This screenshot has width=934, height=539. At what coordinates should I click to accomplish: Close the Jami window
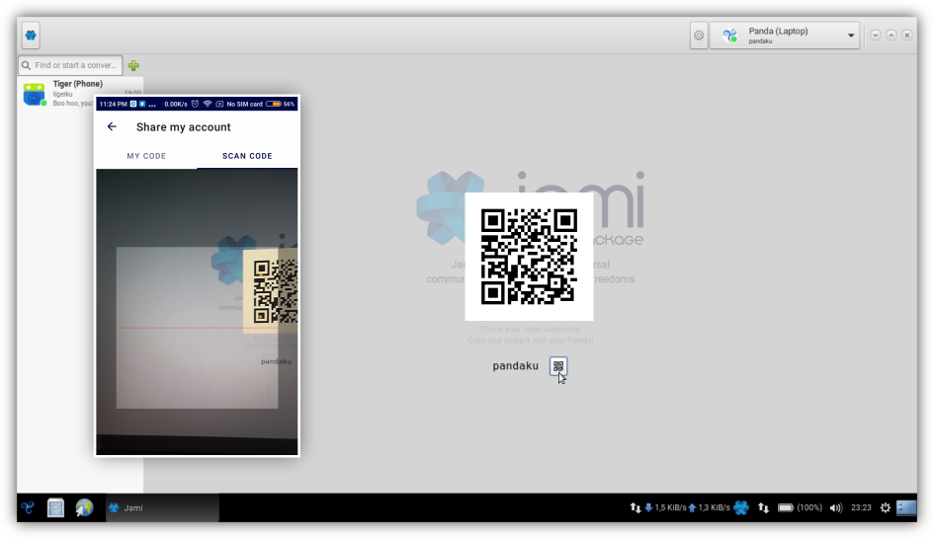(907, 36)
